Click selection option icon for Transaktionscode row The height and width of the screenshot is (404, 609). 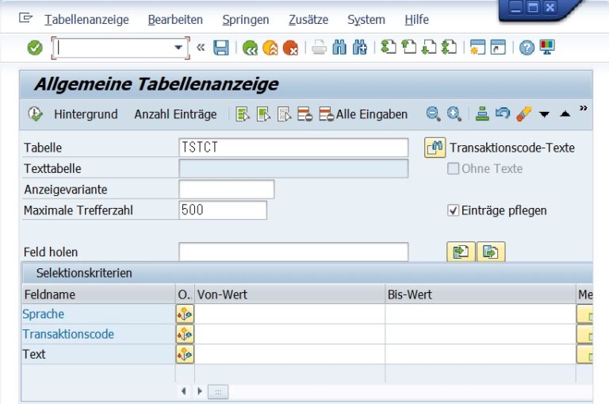(x=185, y=334)
